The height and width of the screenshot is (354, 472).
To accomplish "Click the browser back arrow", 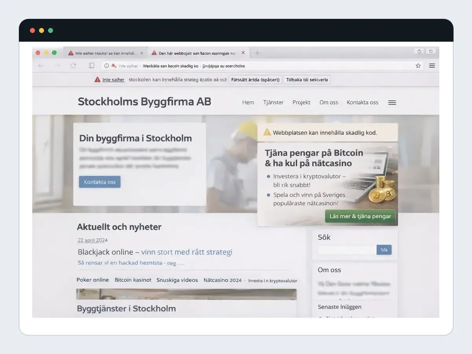I will [x=41, y=66].
